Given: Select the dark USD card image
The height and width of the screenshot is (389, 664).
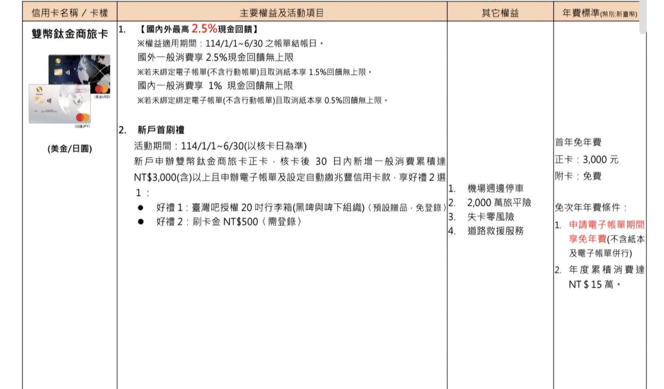Looking at the screenshot, I should click(83, 70).
